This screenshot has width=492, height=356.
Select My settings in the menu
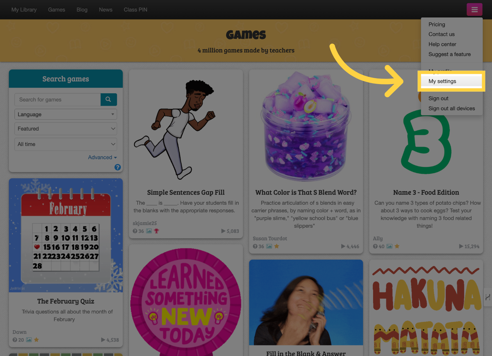[x=442, y=81]
